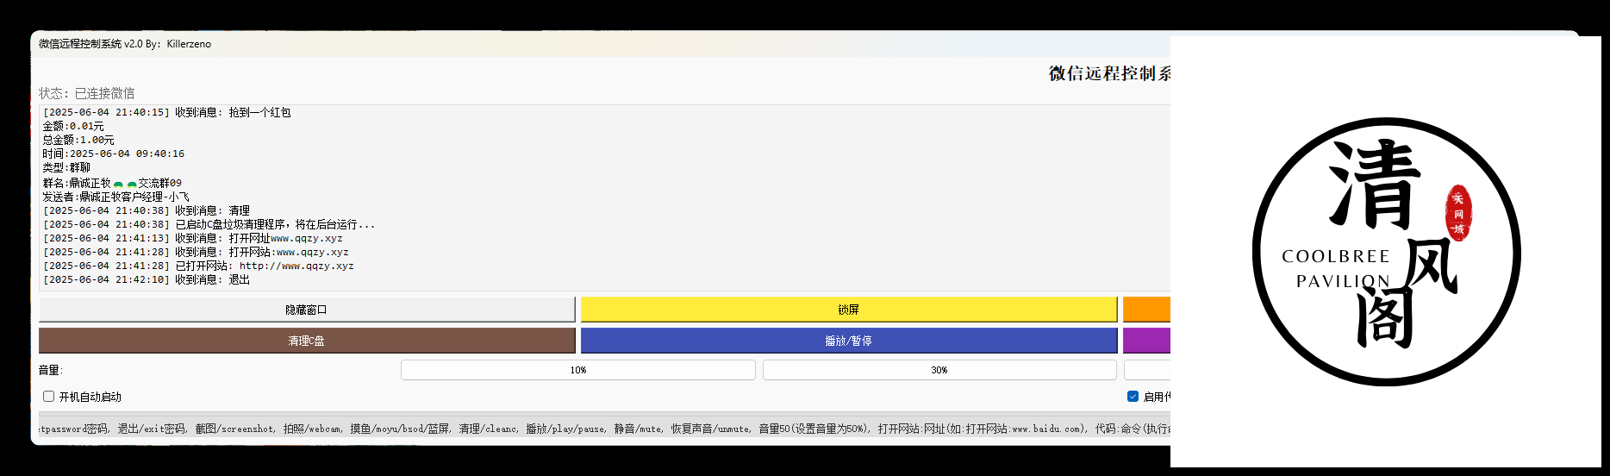The height and width of the screenshot is (476, 1610).
Task: Select the 状态: 已连接微信 status text
Action: [x=86, y=93]
